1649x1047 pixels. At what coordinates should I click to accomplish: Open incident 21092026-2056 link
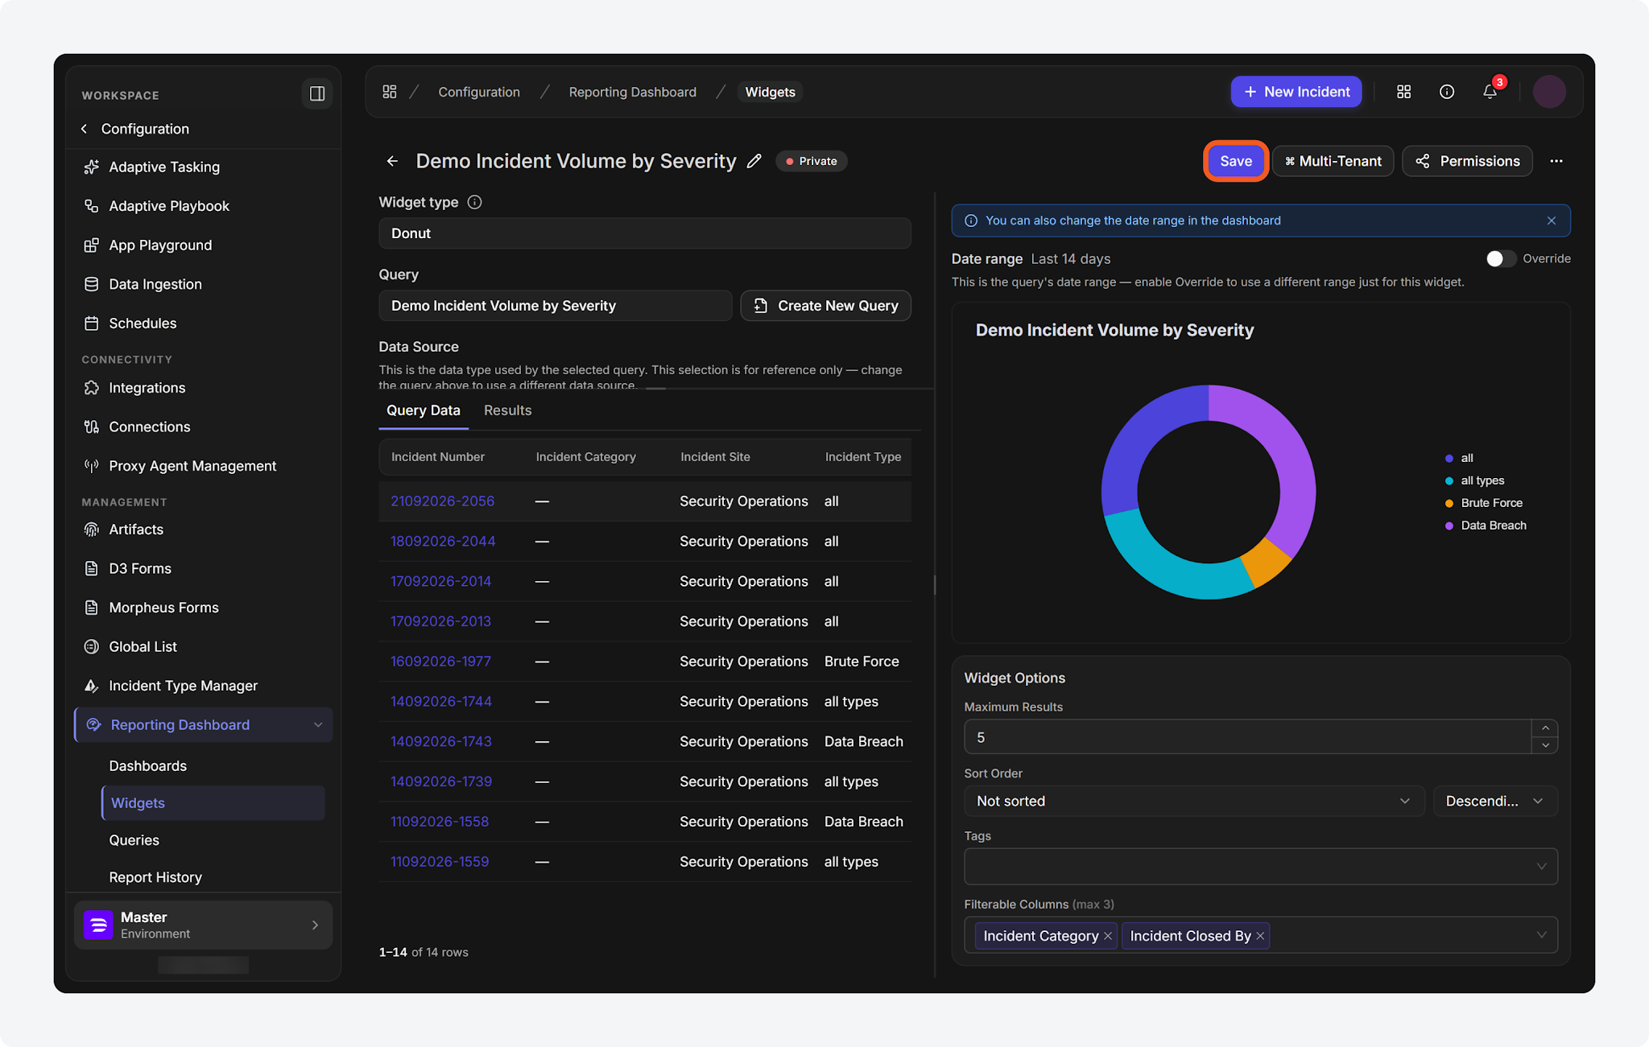[x=443, y=501]
